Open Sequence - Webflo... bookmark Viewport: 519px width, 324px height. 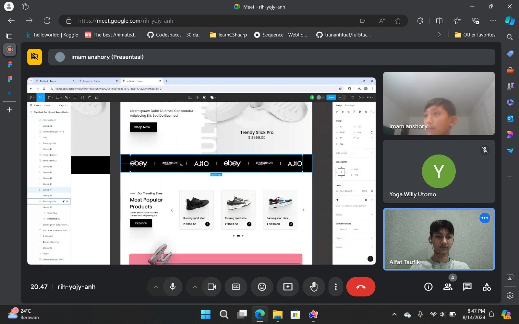click(x=281, y=35)
